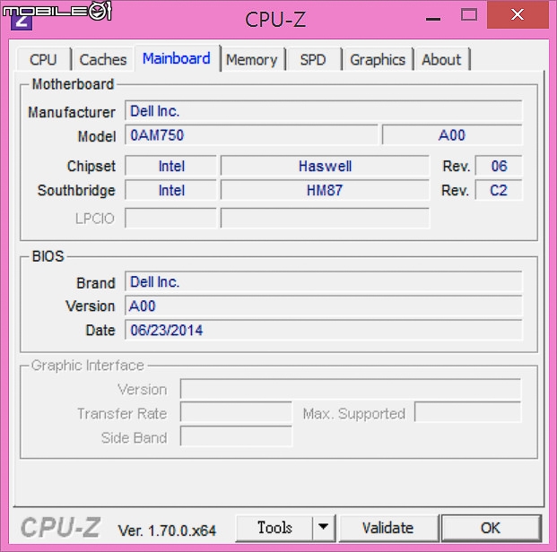Open the Graphics tab
This screenshot has height=552, width=557.
[x=378, y=59]
